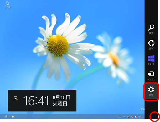Screen dimensions: 160x122
Task: Click the network status icon beside the clock
Action: [x=16, y=97]
